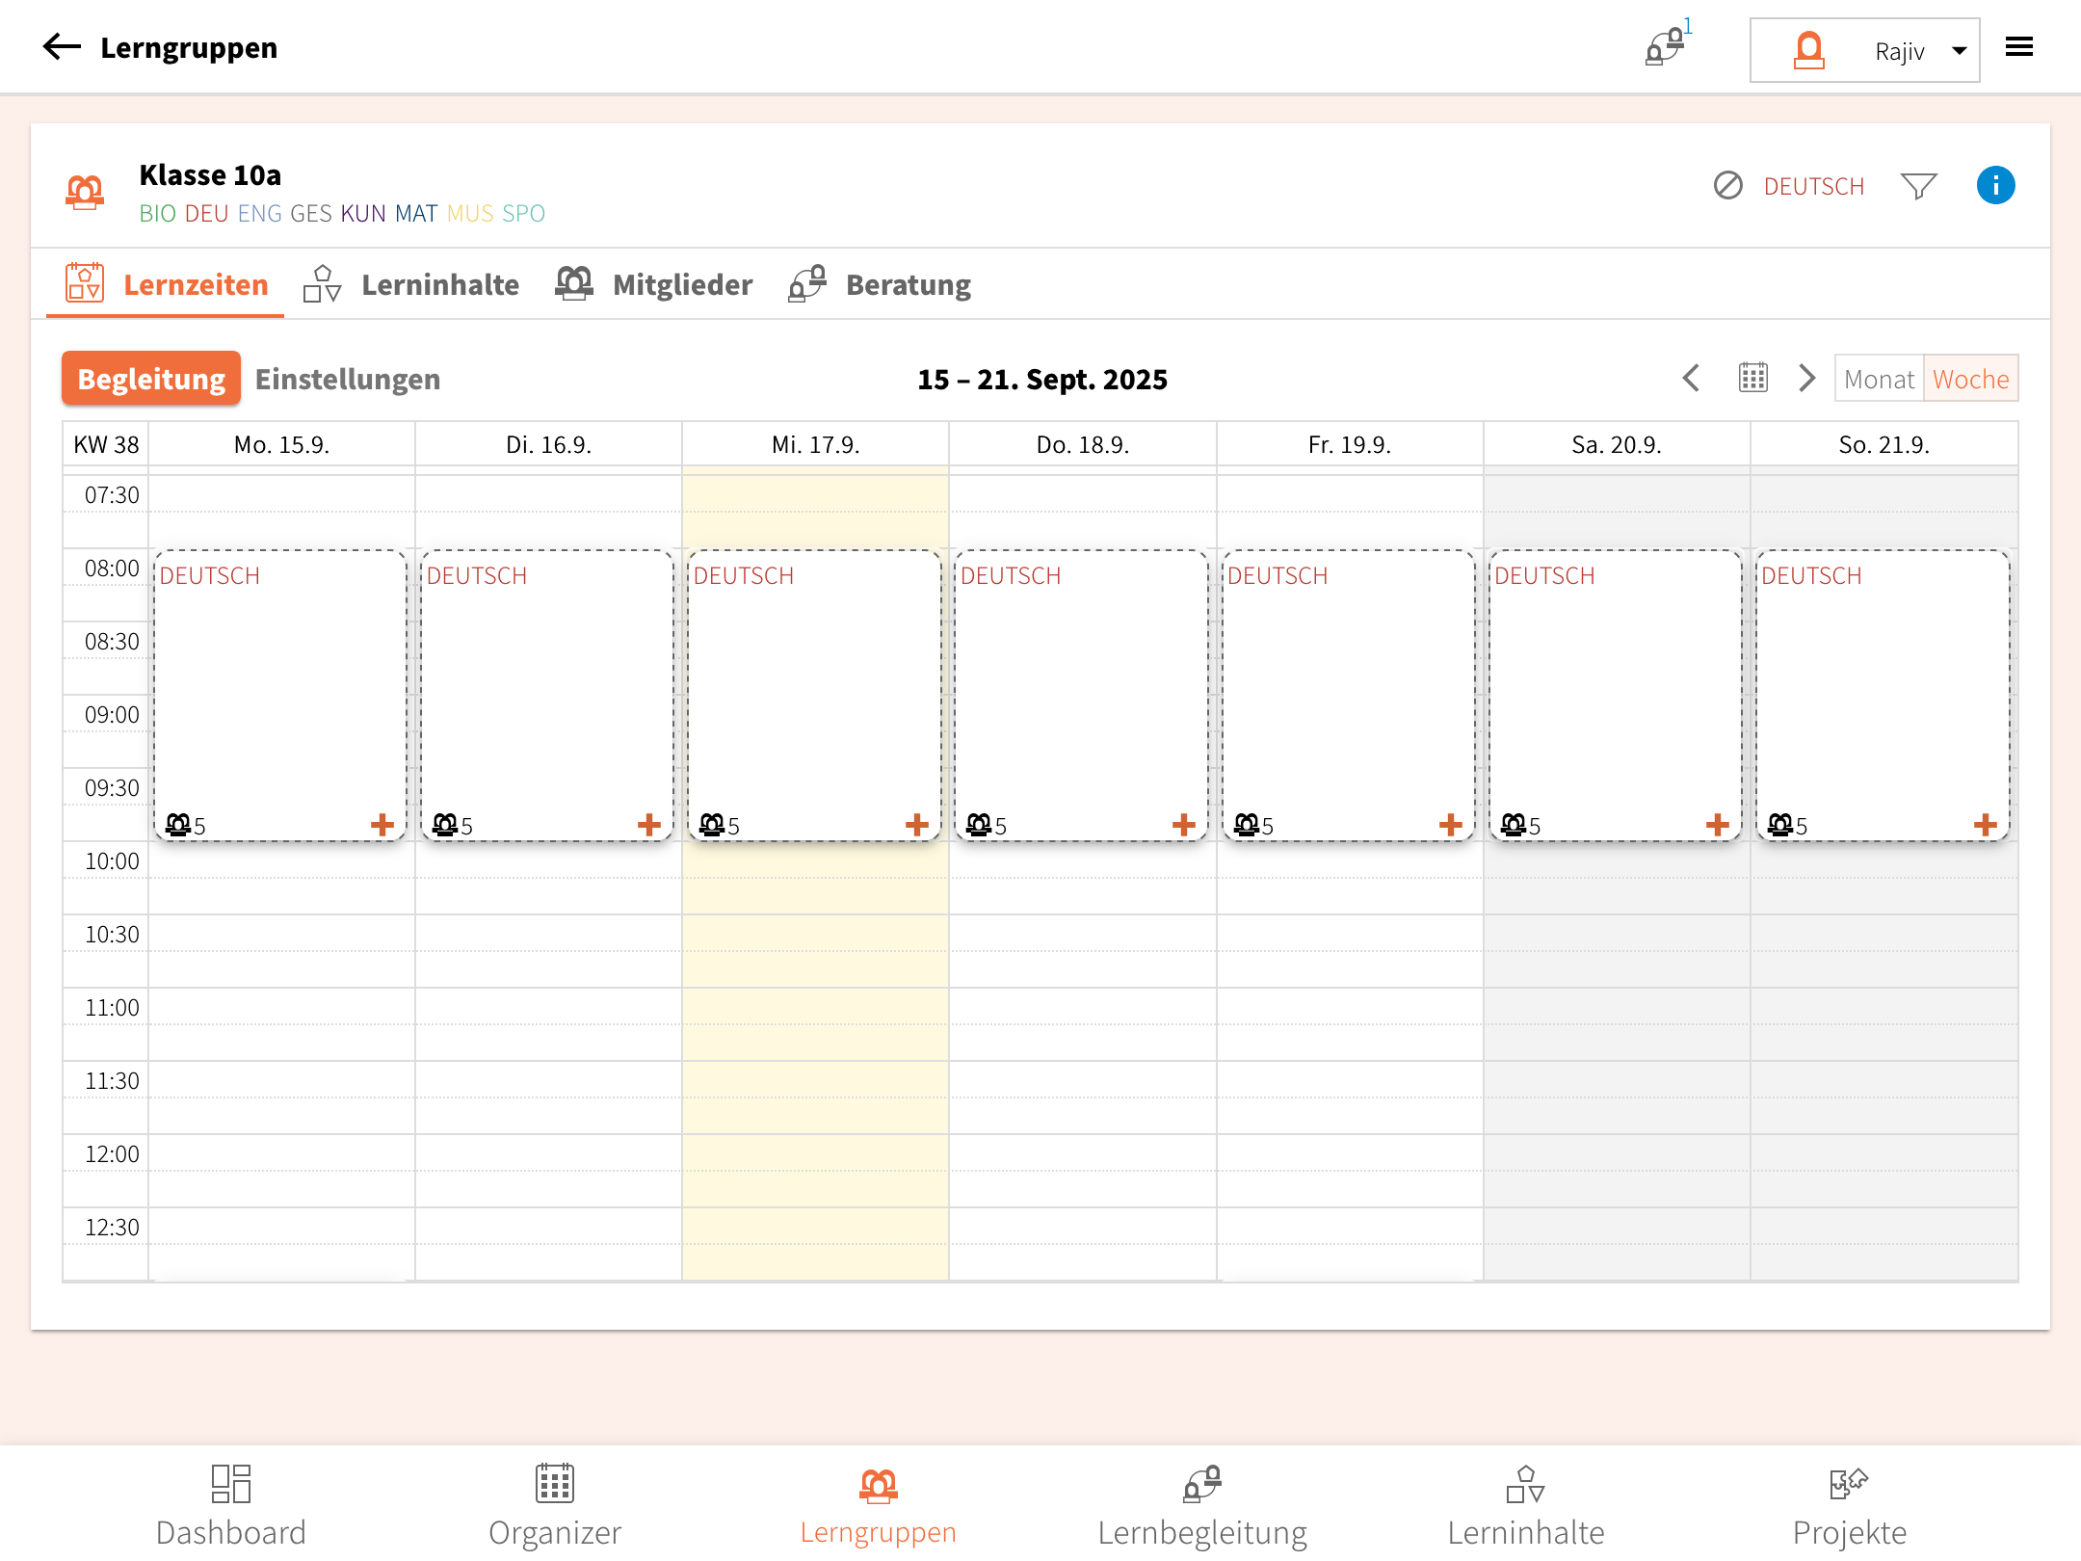This screenshot has width=2081, height=1561.
Task: Select the MAT subject color label
Action: [416, 213]
